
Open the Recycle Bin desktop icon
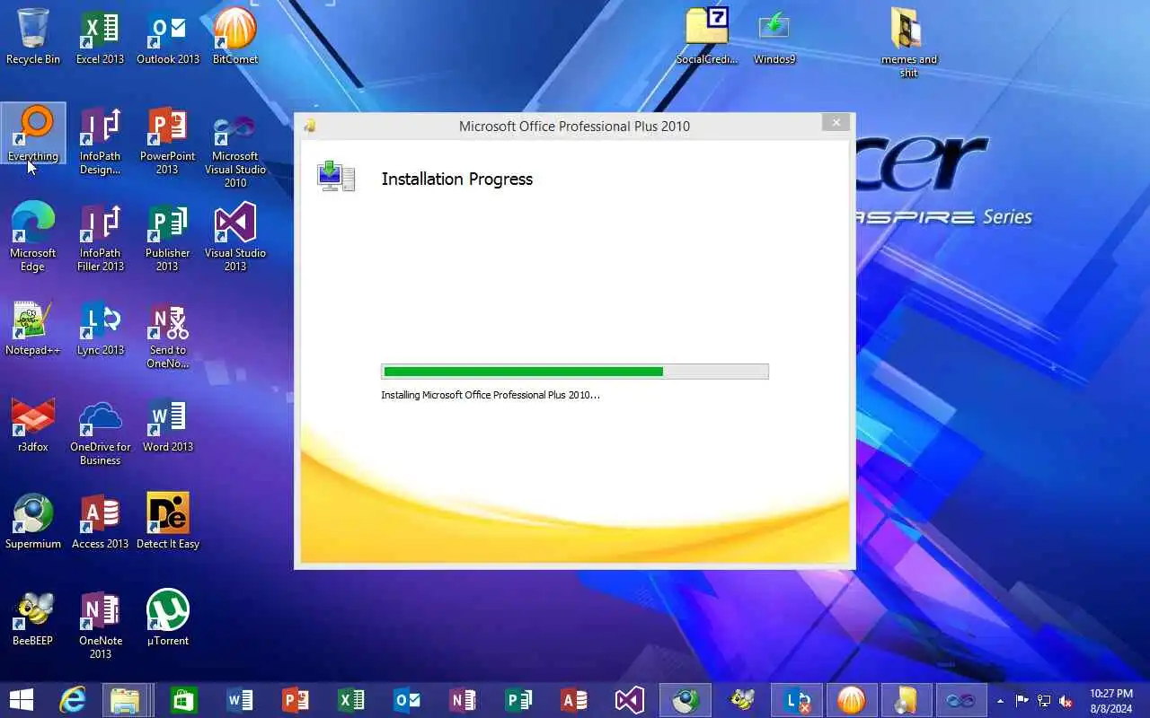pos(33,37)
